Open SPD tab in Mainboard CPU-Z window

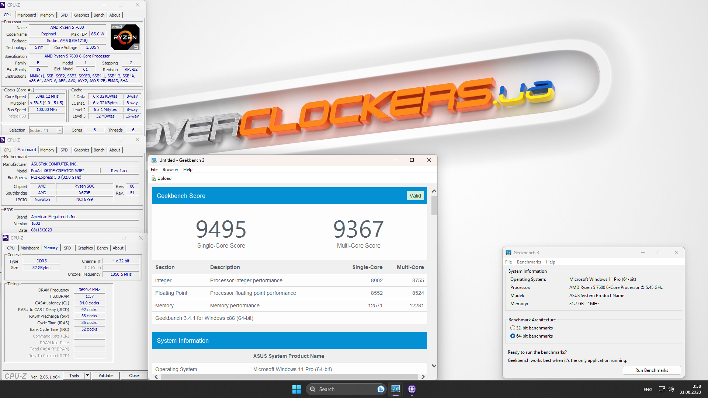[x=64, y=150]
